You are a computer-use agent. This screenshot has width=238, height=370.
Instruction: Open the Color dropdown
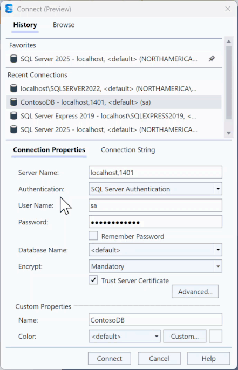(125, 336)
